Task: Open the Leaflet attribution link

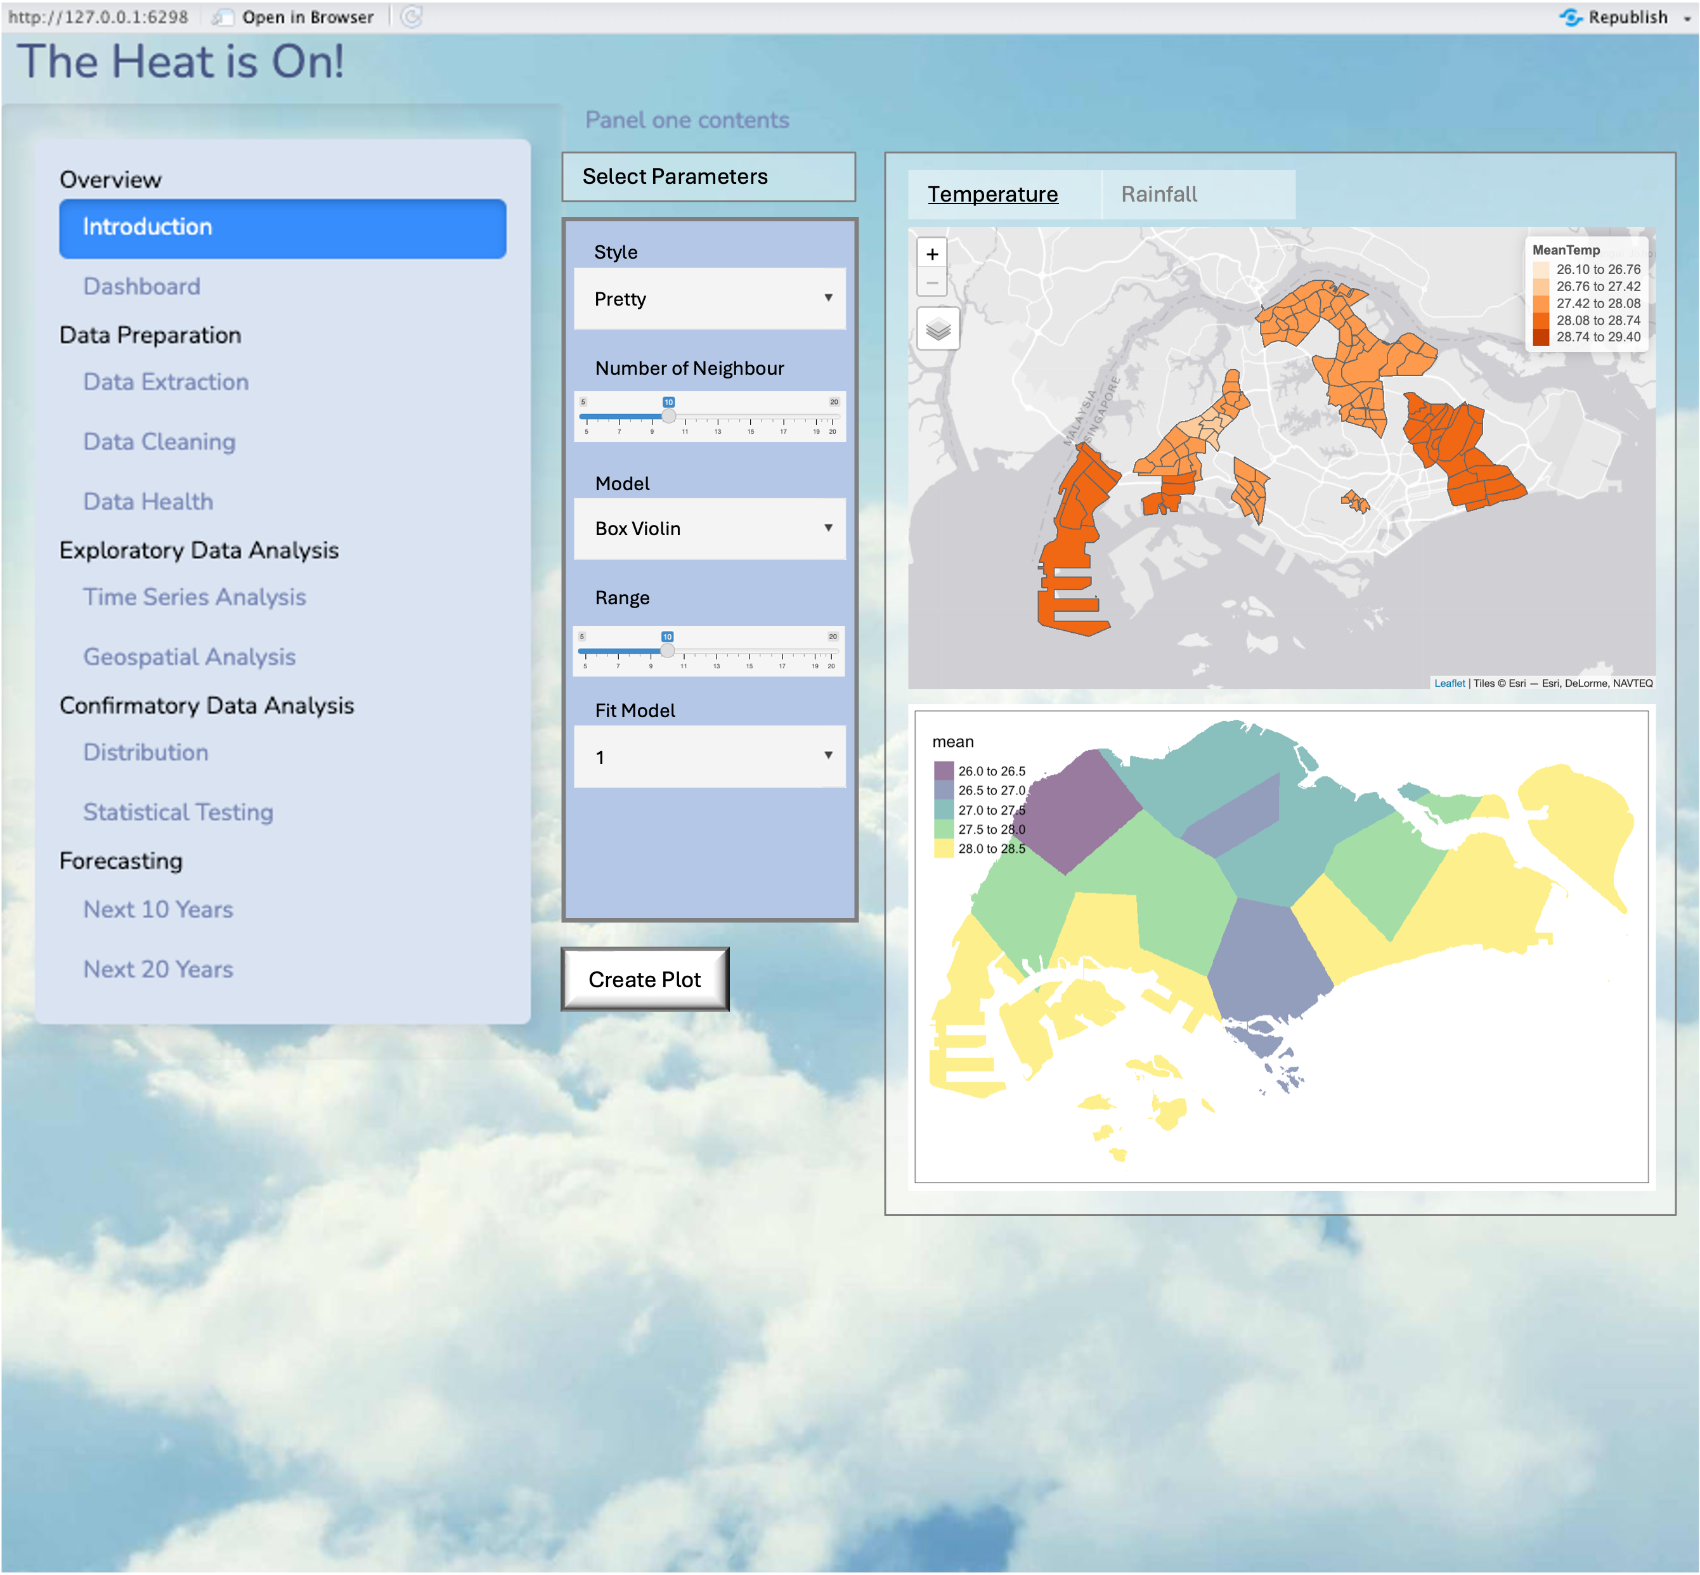Action: tap(1449, 684)
